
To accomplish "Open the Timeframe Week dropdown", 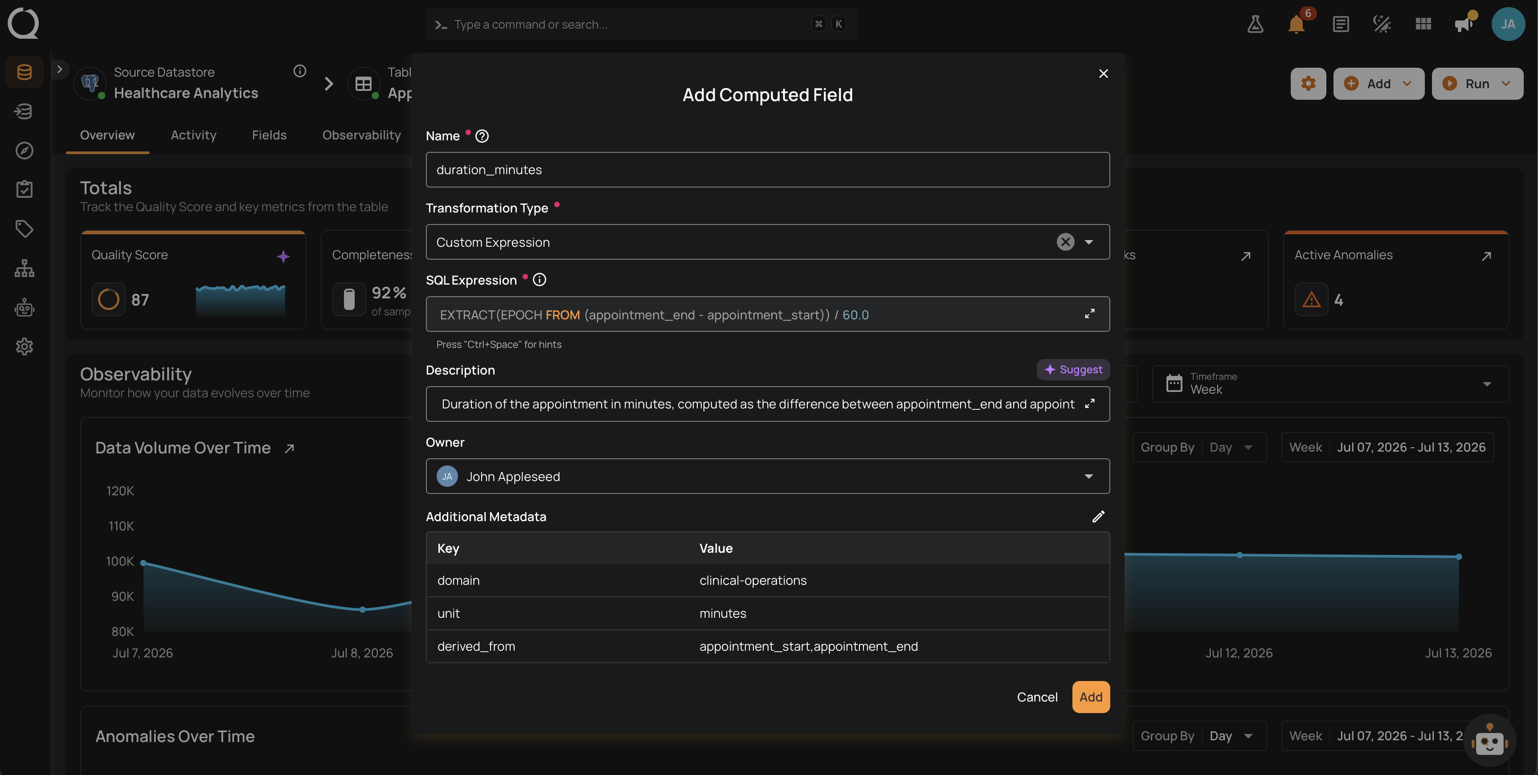I will pos(1330,384).
